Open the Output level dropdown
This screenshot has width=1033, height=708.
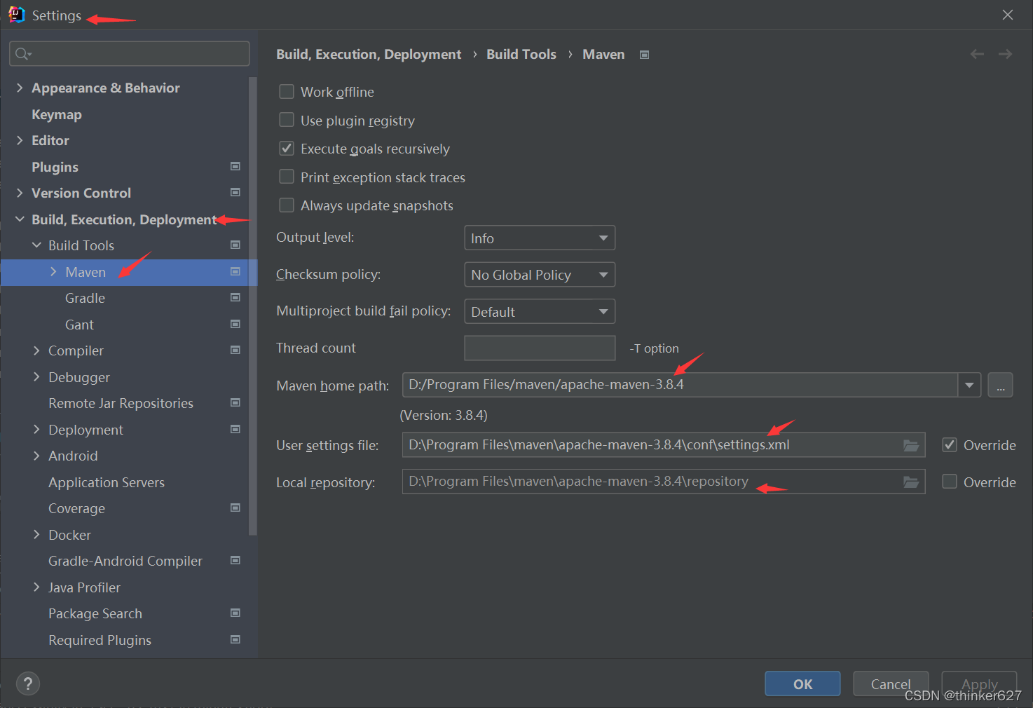pos(540,238)
